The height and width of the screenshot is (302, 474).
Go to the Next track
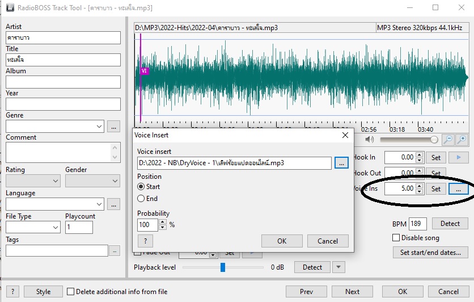(352, 291)
